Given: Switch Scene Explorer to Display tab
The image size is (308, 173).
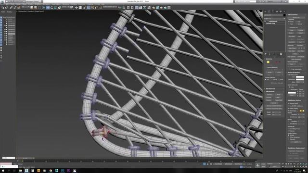Looking at the screenshot, I should (x=9, y=12).
